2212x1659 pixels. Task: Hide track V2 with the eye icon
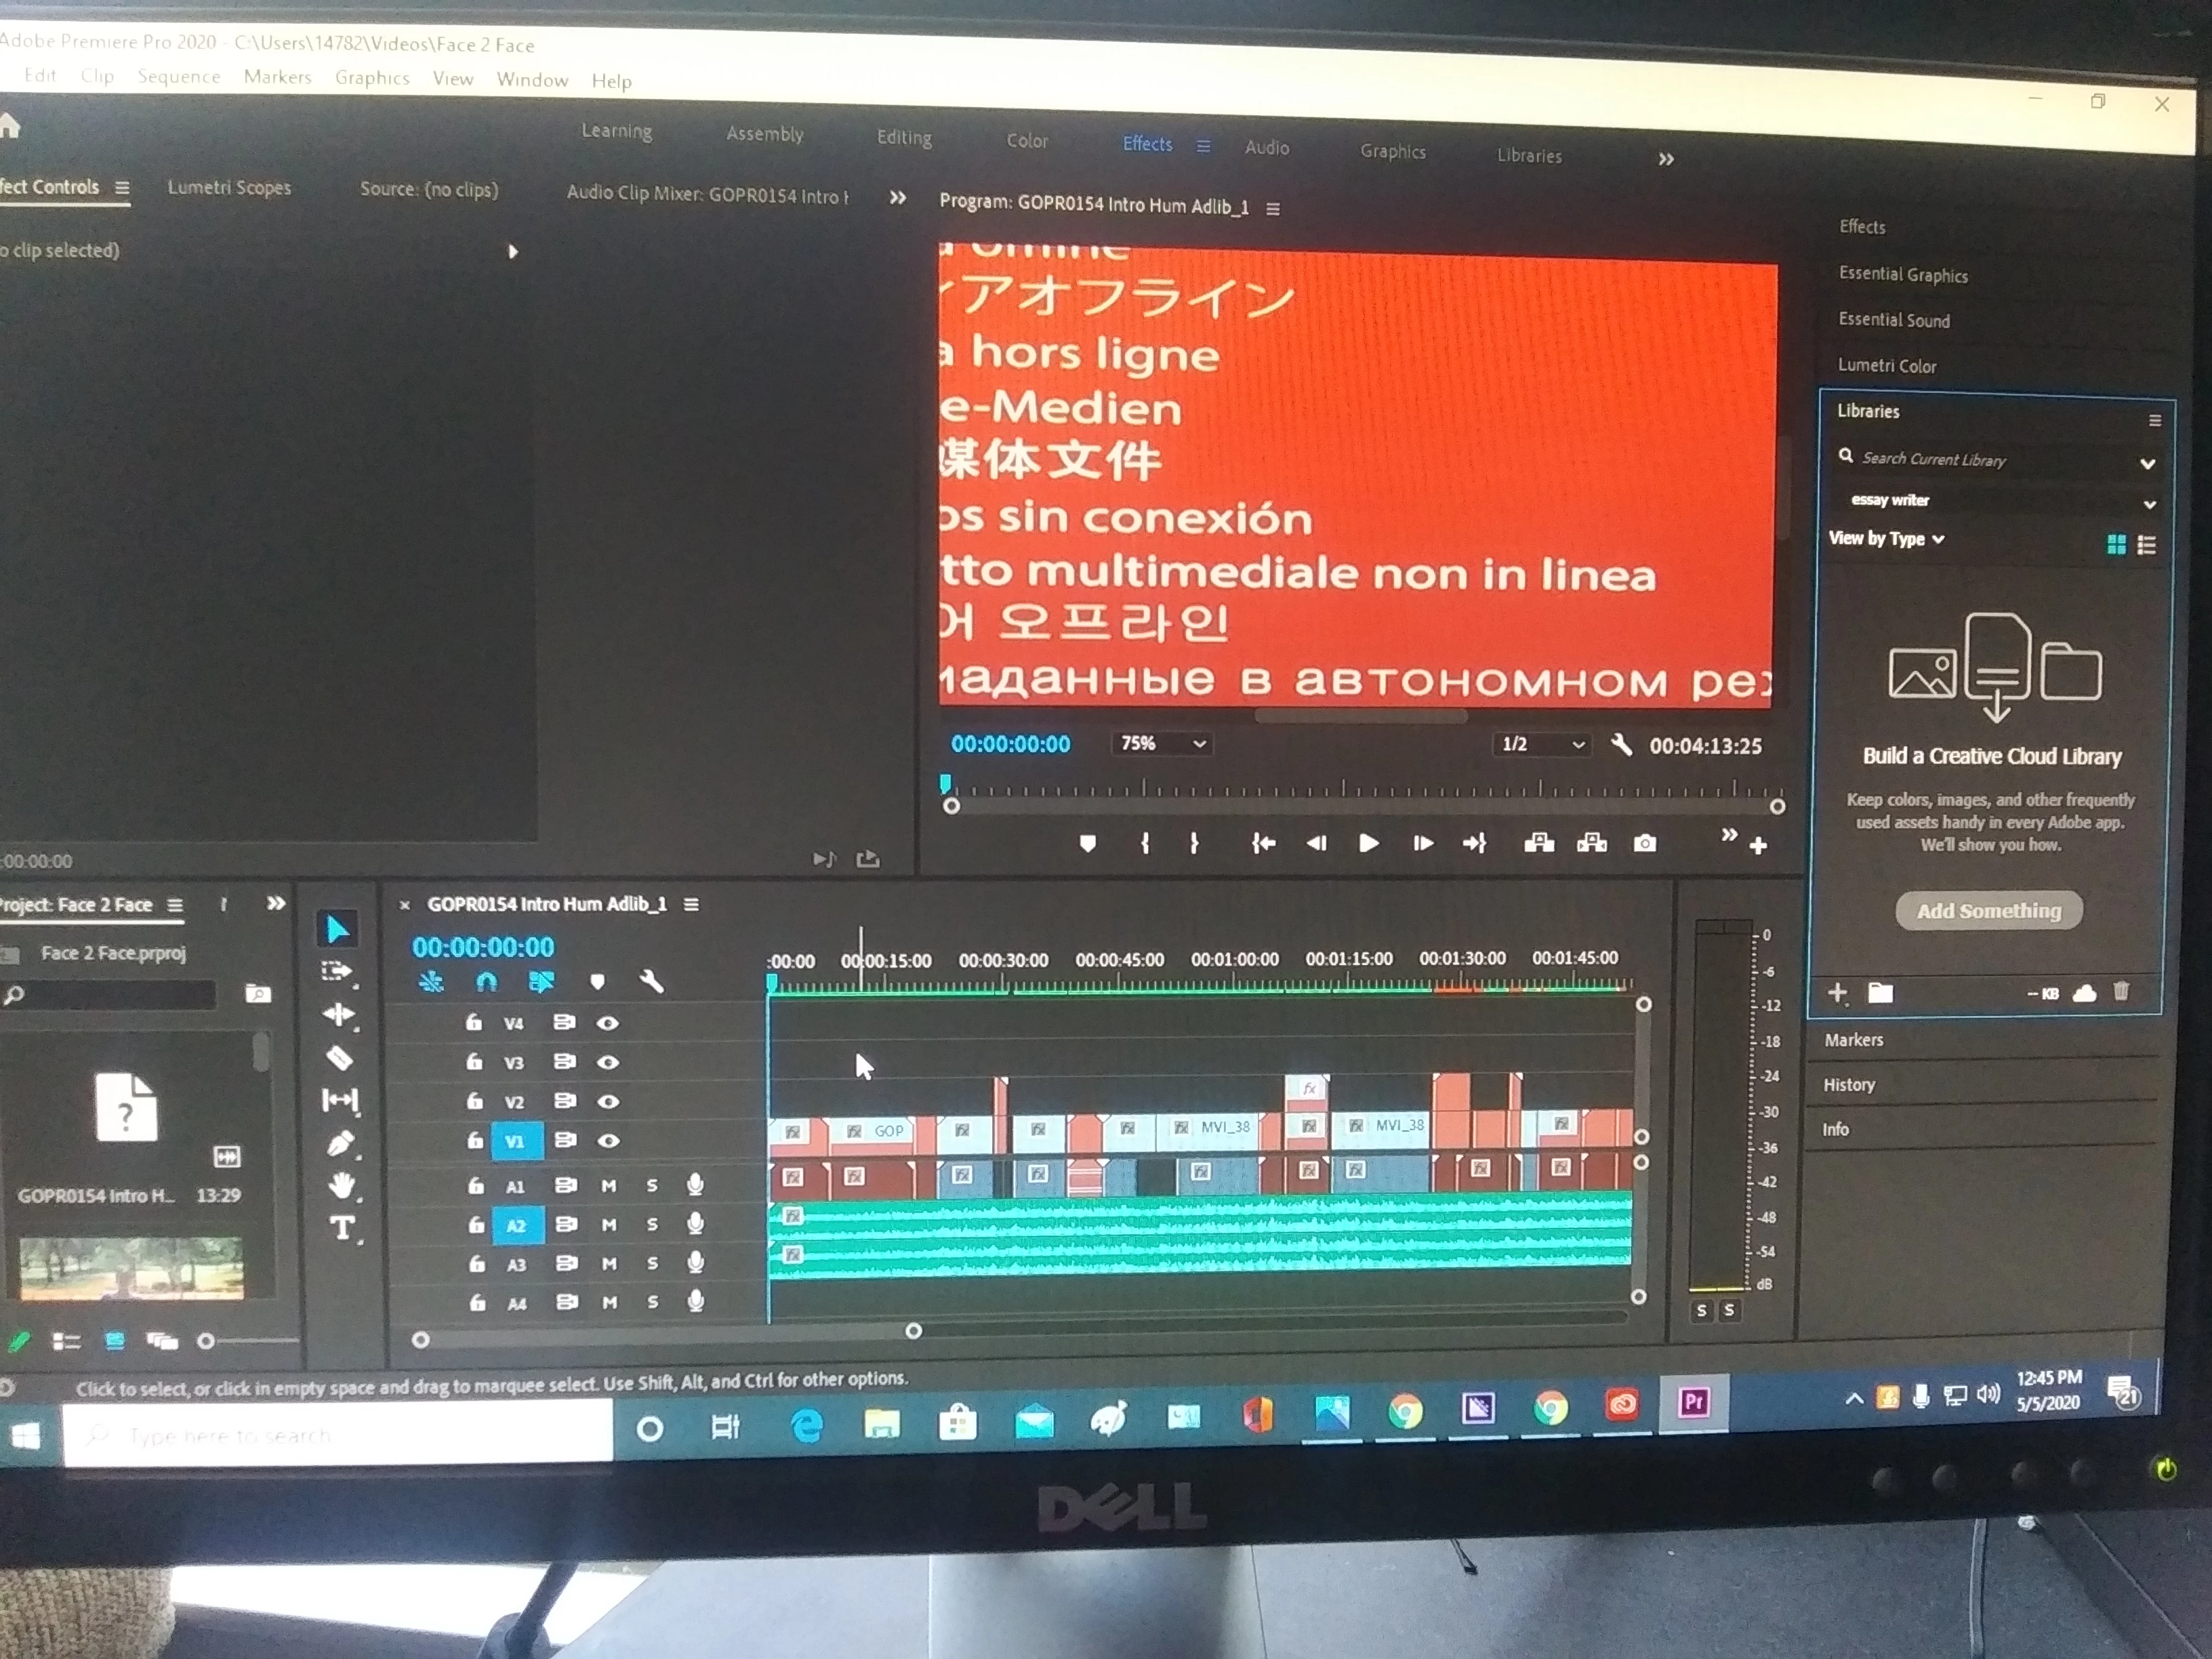pos(608,1101)
